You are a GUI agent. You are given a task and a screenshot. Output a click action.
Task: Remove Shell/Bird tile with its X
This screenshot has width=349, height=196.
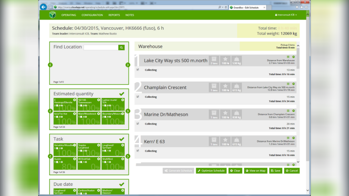[x=123, y=159]
